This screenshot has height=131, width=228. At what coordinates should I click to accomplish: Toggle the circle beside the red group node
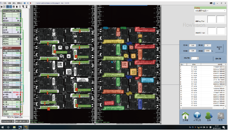[1, 48]
